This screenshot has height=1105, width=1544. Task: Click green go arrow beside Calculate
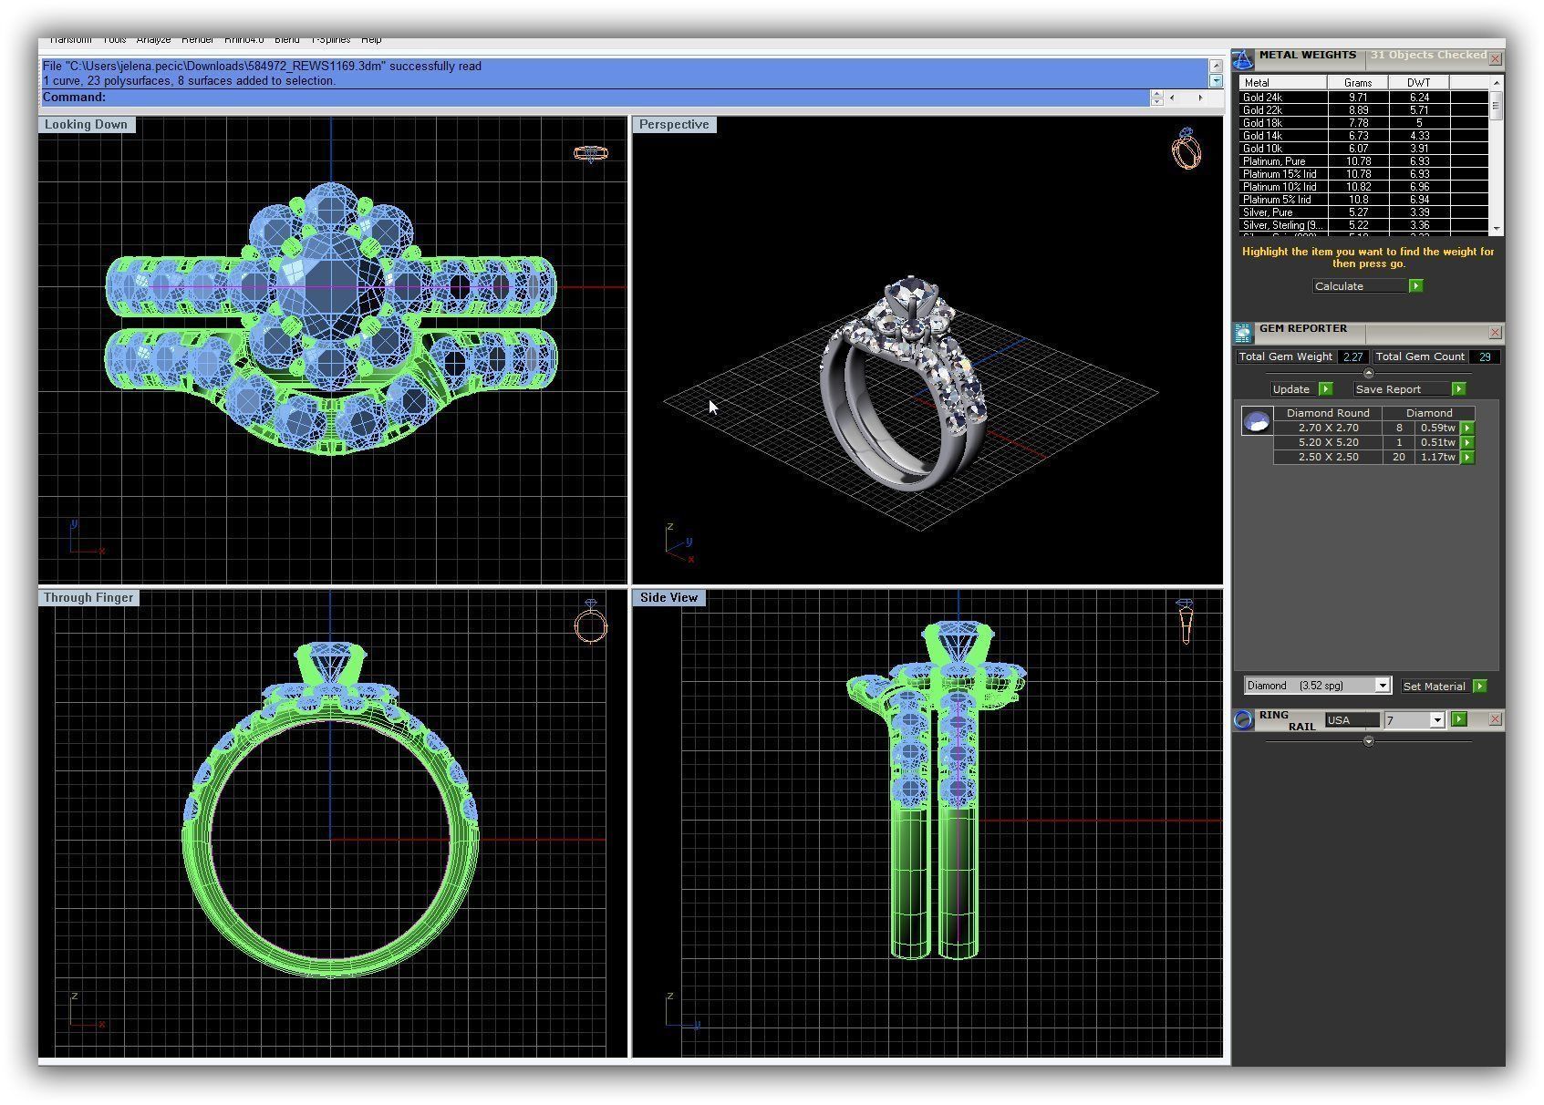click(1415, 286)
